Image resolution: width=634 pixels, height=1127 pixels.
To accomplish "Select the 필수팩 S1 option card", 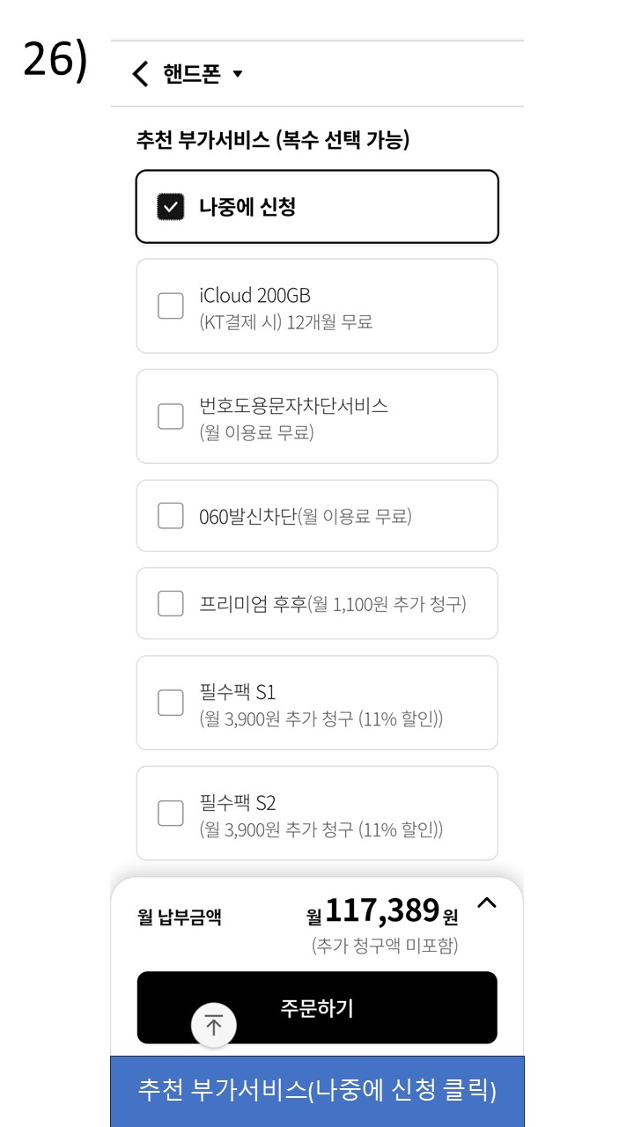I will (317, 703).
